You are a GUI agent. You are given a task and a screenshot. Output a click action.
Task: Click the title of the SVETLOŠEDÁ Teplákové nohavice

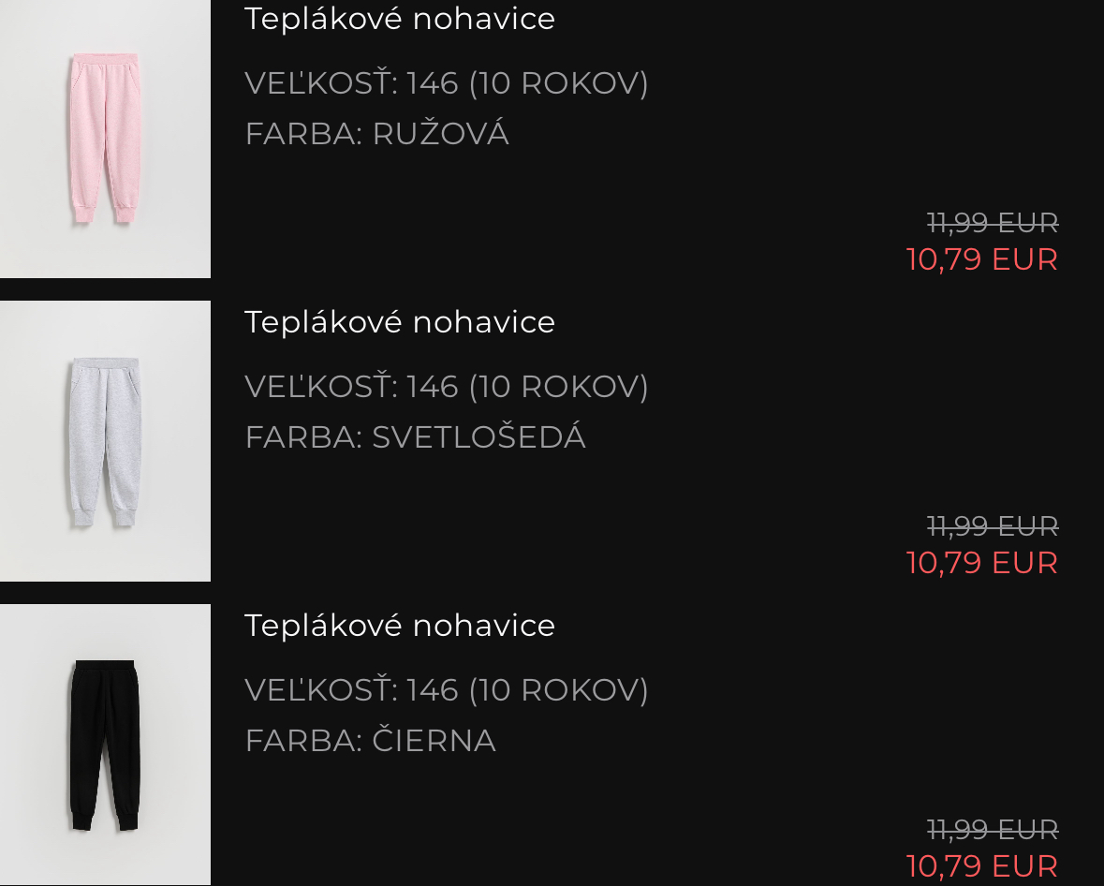400,322
